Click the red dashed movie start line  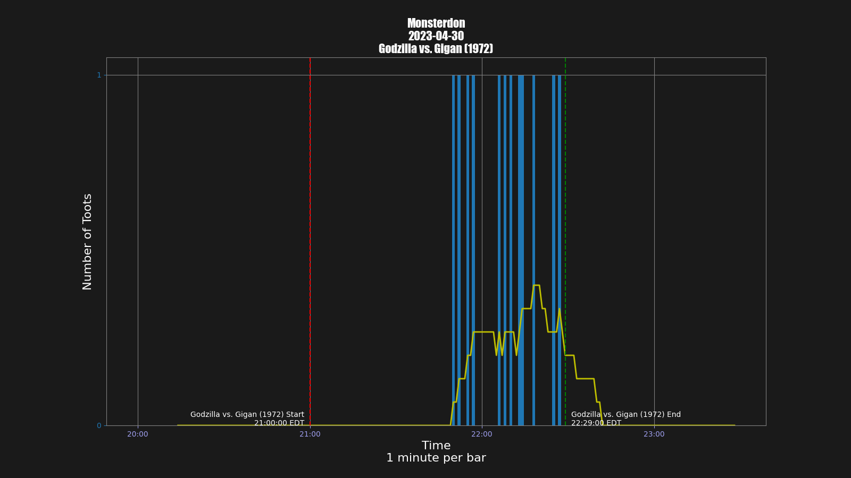click(x=310, y=242)
